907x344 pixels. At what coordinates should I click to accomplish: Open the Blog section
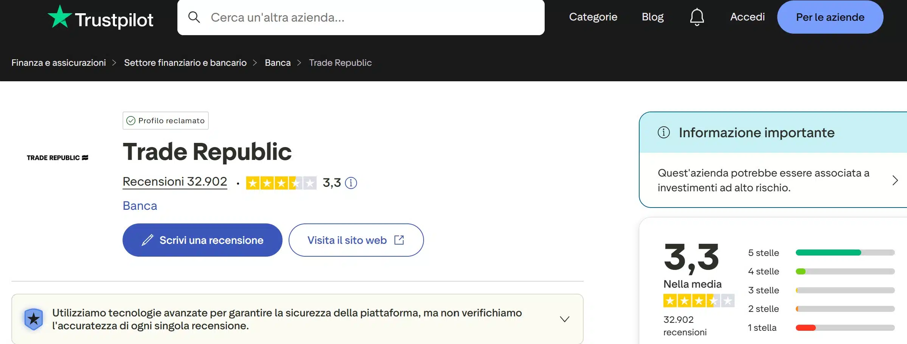[652, 17]
